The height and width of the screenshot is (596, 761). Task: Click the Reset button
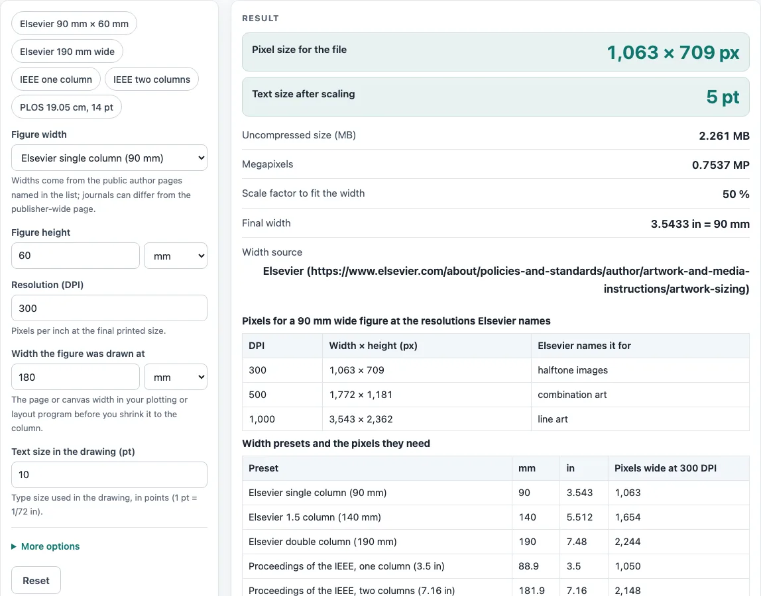tap(36, 581)
